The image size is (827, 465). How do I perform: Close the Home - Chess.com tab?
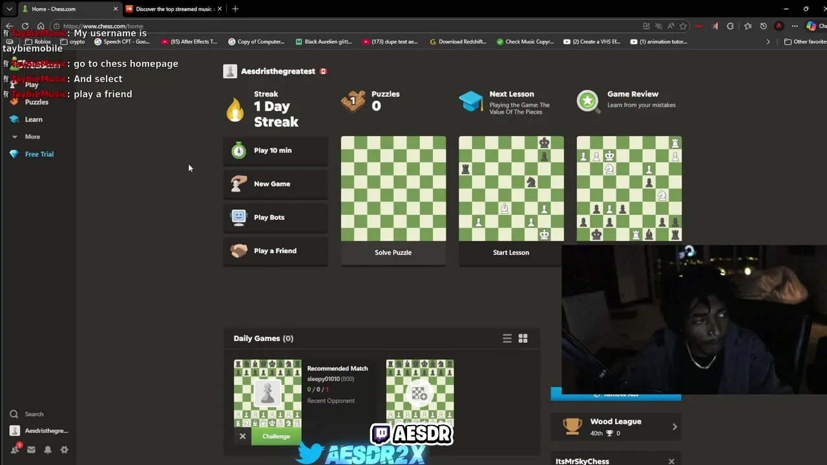116,9
